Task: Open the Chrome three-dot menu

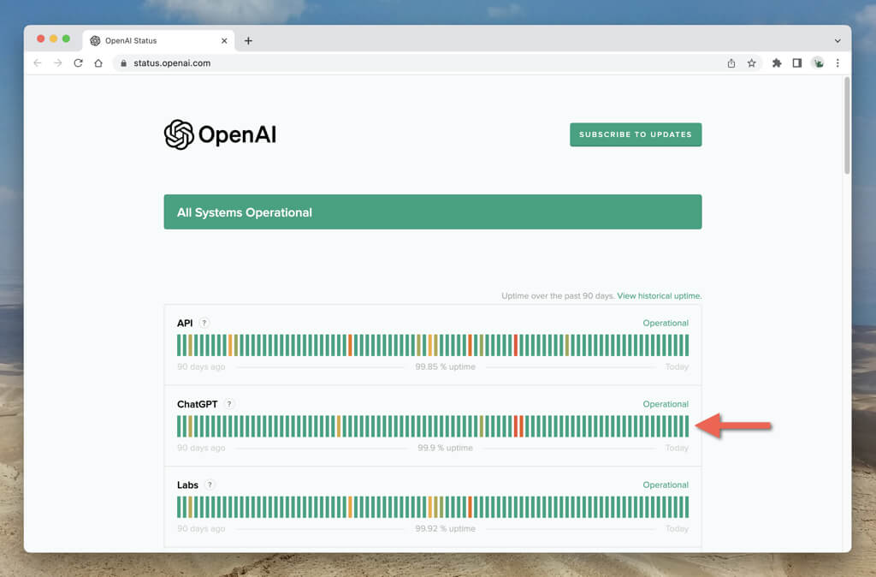Action: click(x=838, y=63)
